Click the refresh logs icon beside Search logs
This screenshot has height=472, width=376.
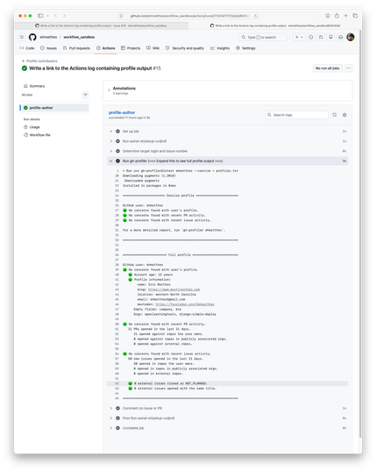coord(334,115)
